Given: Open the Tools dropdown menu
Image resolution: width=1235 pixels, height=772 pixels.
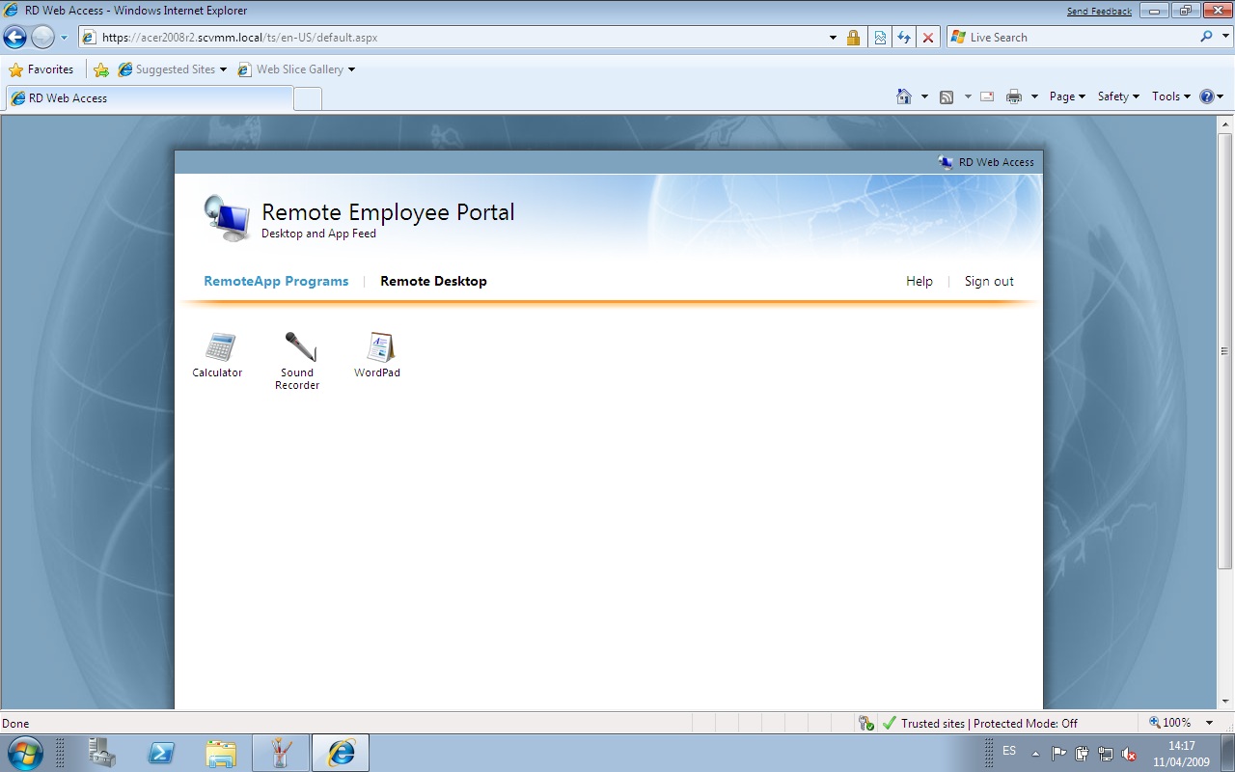Looking at the screenshot, I should click(1169, 96).
